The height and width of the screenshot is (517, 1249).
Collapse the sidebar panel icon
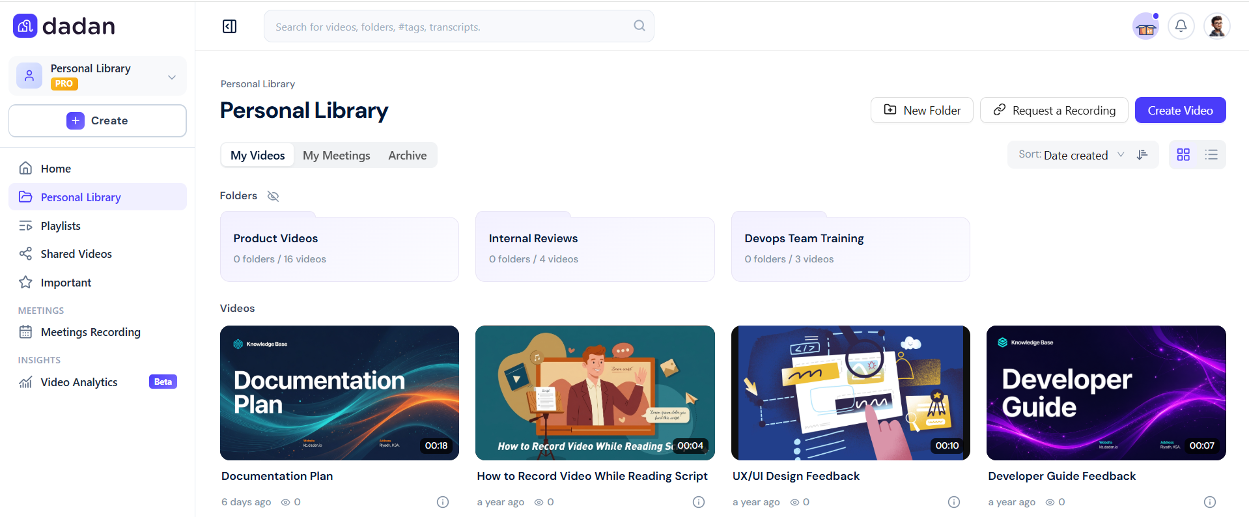[230, 26]
